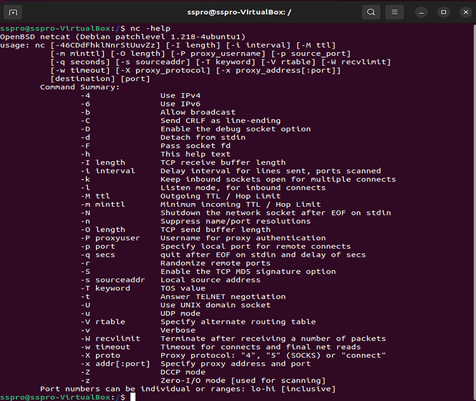Click 'Timeout for connects and final net reads'
This screenshot has height=401, width=476.
click(x=260, y=347)
